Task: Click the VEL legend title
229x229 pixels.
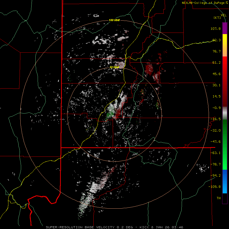Action: (x=223, y=15)
